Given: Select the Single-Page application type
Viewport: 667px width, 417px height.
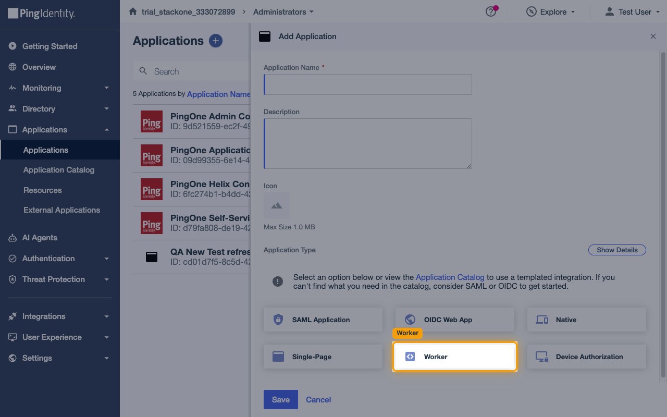Looking at the screenshot, I should click(x=323, y=357).
